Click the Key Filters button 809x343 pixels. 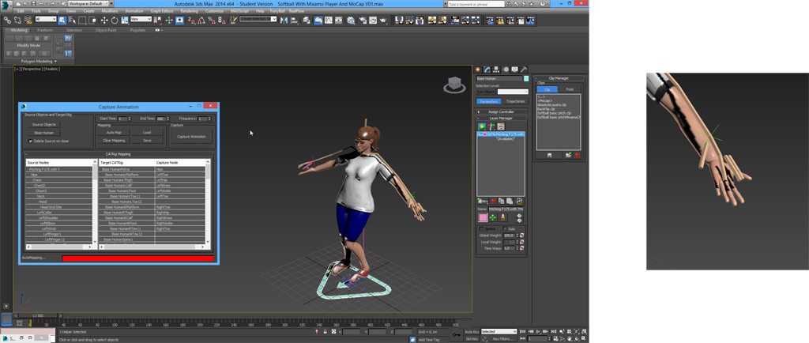pyautogui.click(x=502, y=339)
